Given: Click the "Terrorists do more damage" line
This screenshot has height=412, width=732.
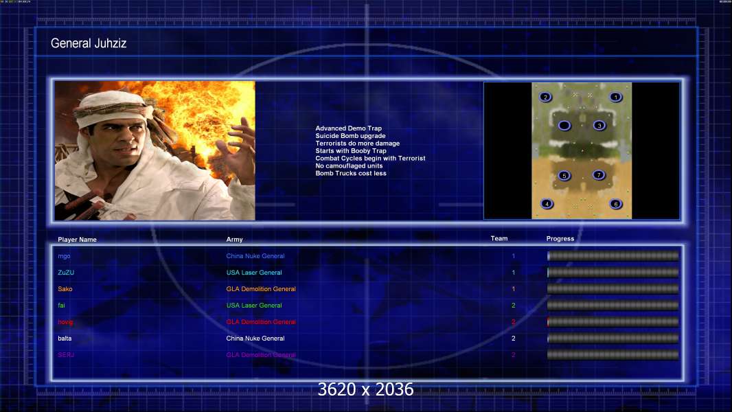Looking at the screenshot, I should tap(357, 144).
